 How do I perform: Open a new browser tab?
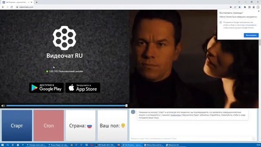click(37, 2)
